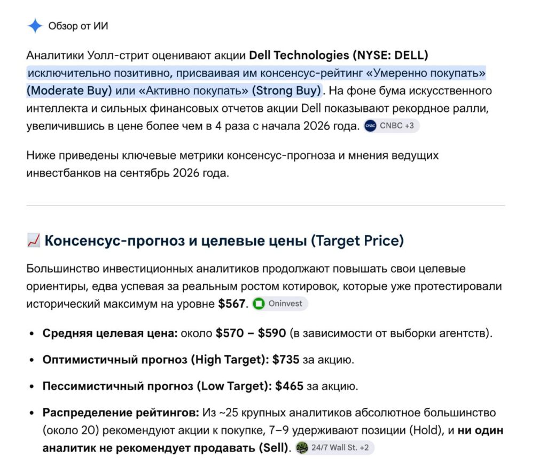Viewport: 547px width, 472px height.
Task: Click the 'Оптимистичный прогноз (High Target)' label
Action: coord(155,360)
